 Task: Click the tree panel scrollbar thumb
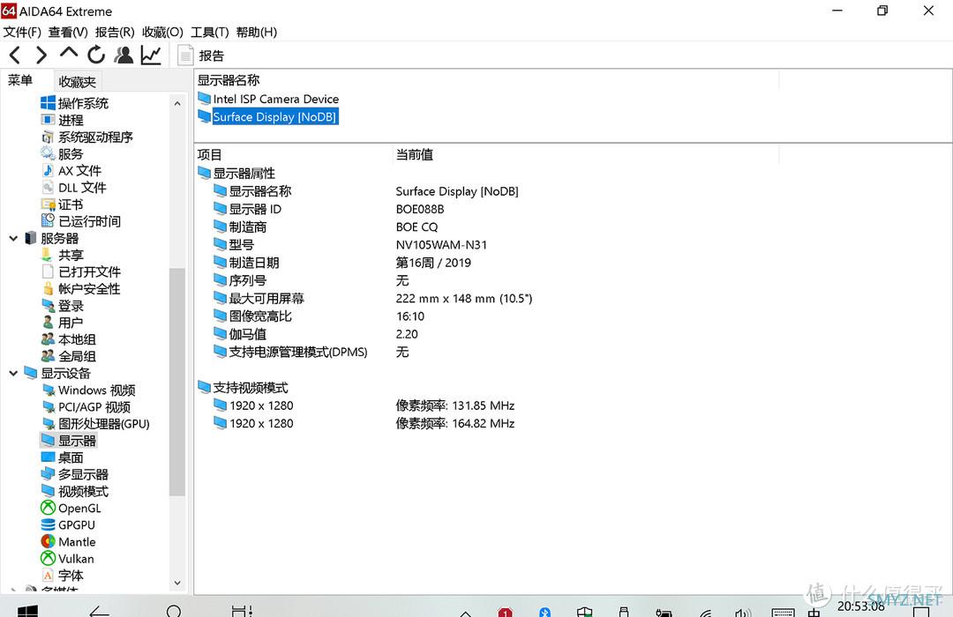[x=176, y=382]
